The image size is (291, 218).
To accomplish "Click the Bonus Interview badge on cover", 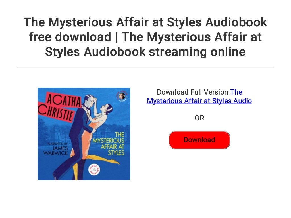I will (x=94, y=169).
